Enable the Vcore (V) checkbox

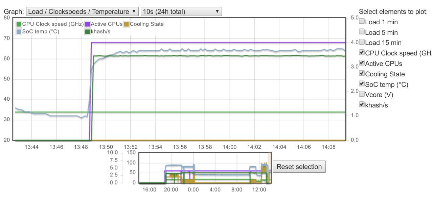(x=362, y=94)
